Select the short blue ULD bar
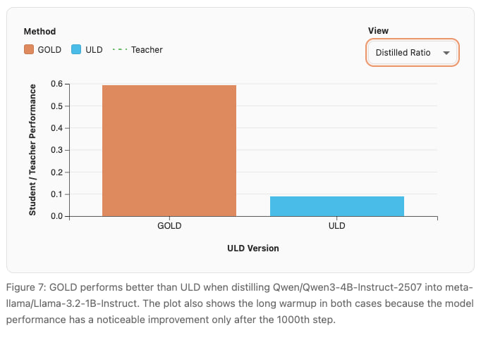The height and width of the screenshot is (340, 481). pos(337,206)
